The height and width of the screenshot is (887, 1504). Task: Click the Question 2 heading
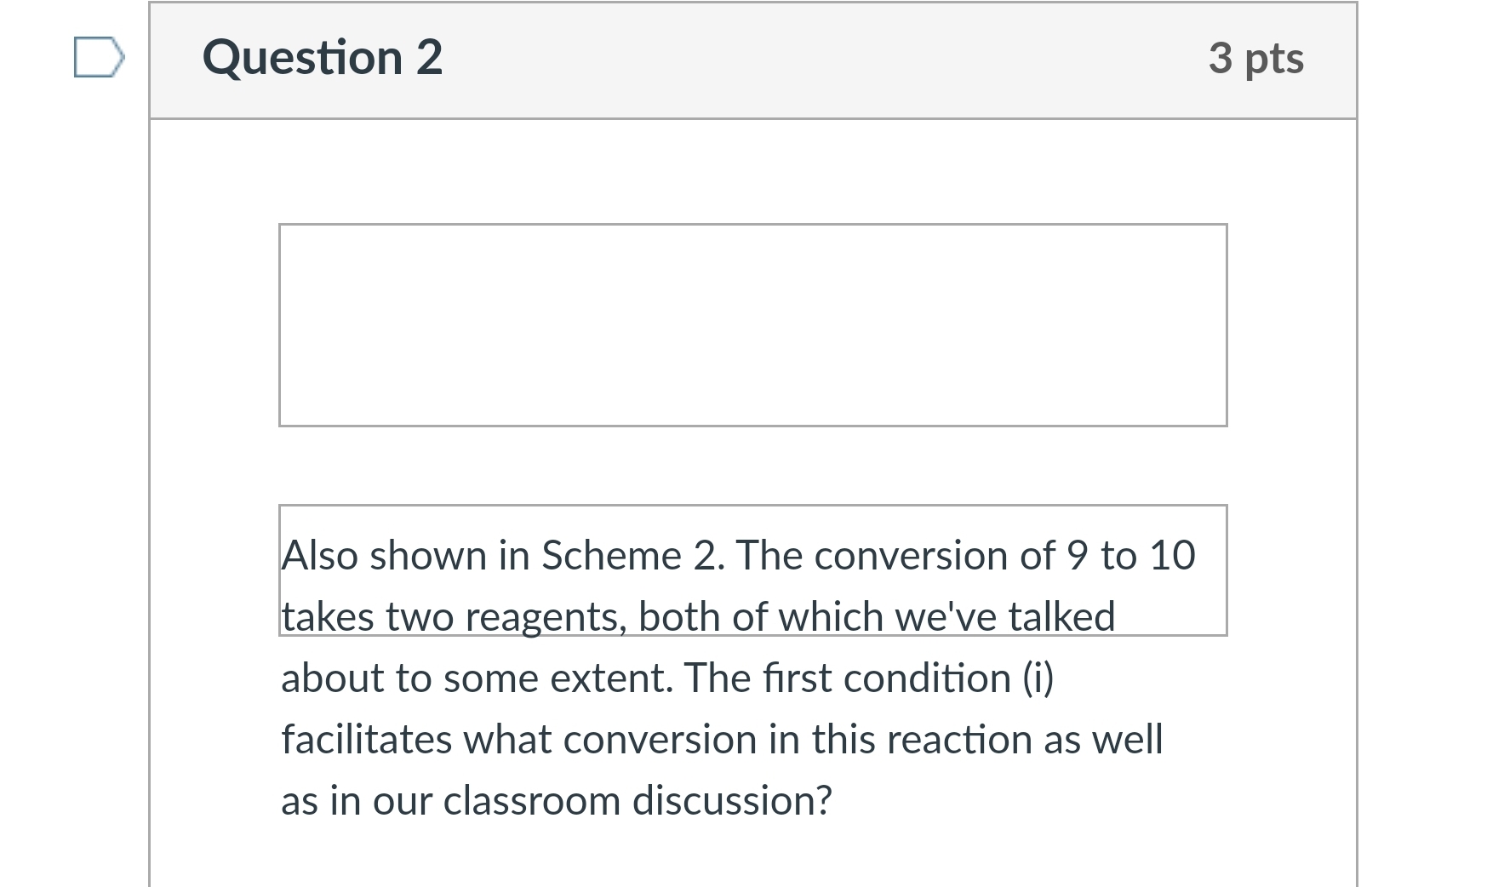323,58
